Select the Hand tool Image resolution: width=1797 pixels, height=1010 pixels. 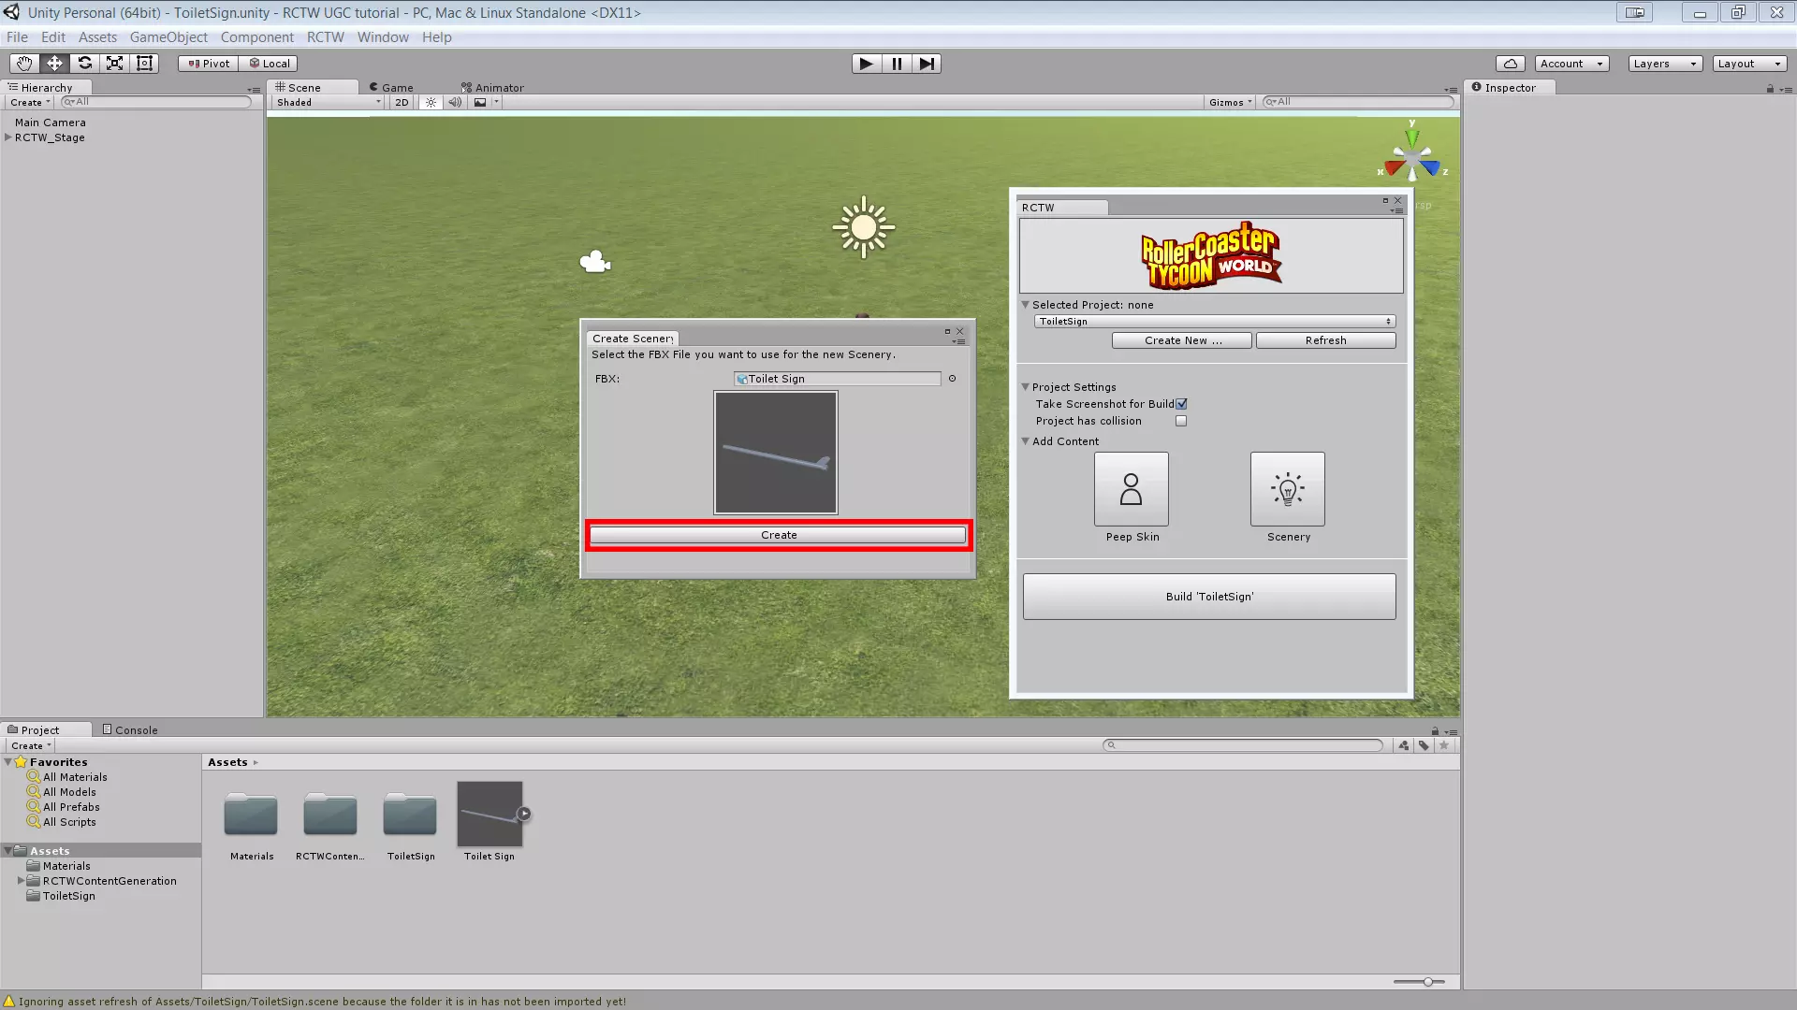coord(23,64)
